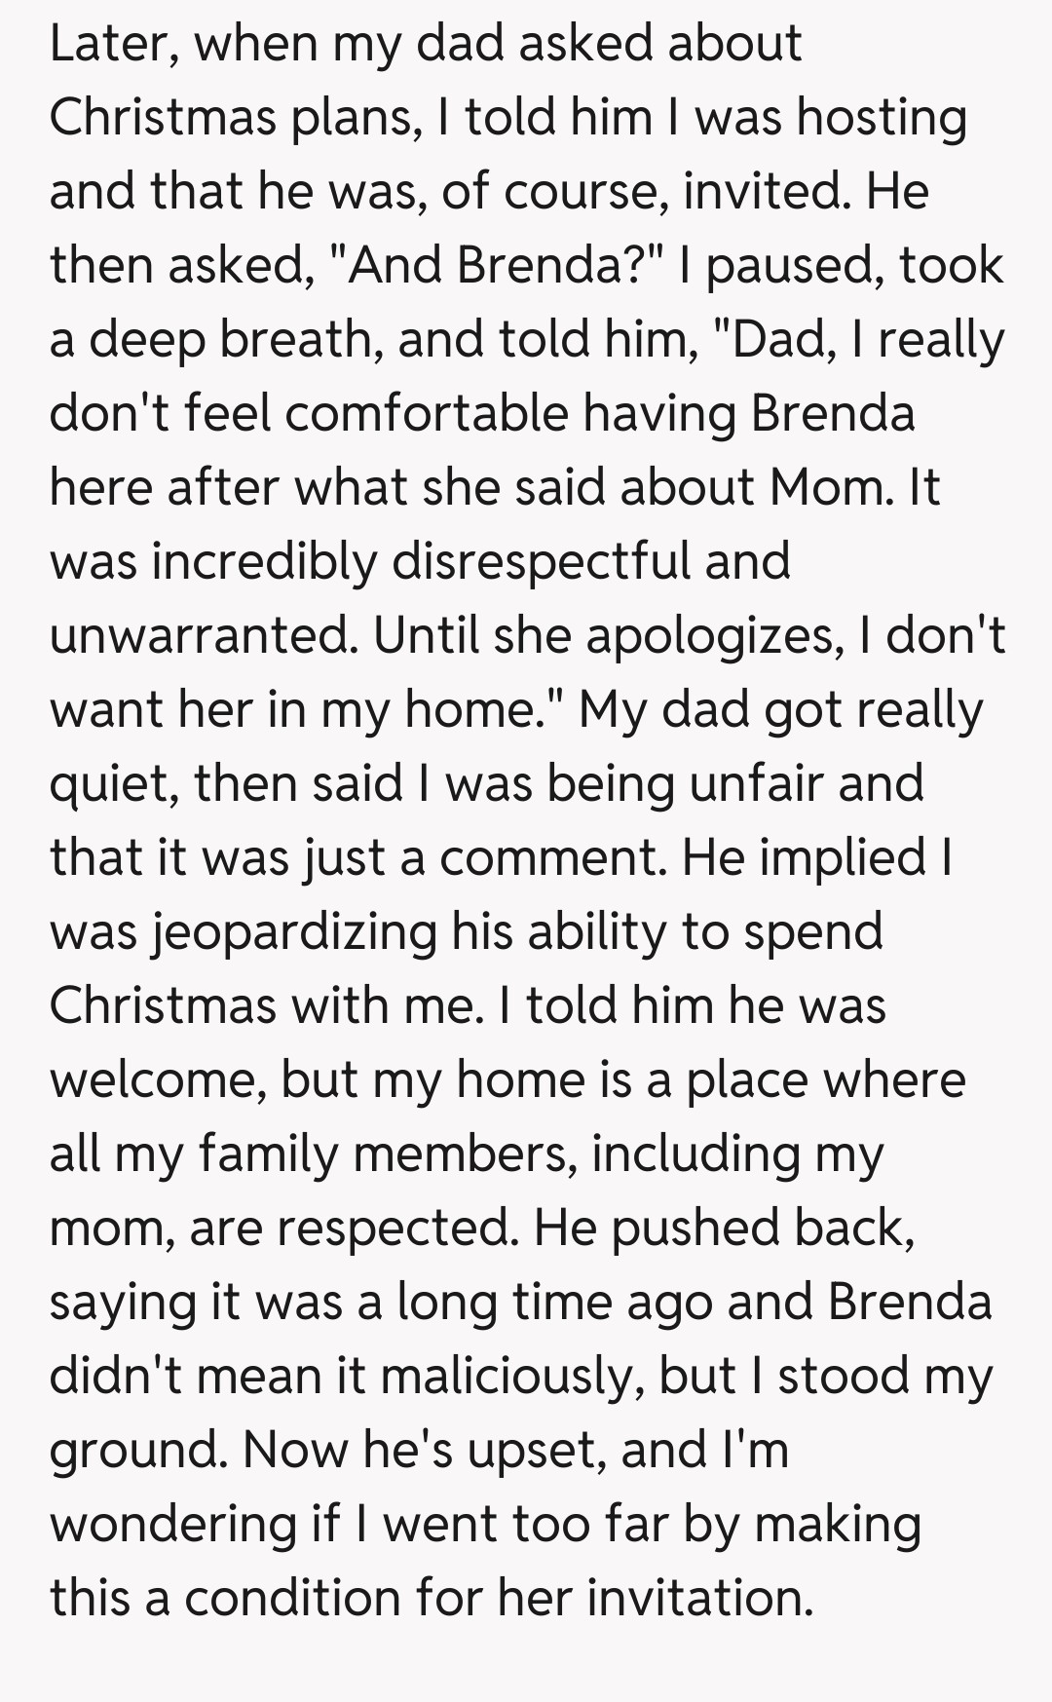Click the word "wondering"
This screenshot has width=1052, height=1702.
pyautogui.click(x=172, y=1525)
